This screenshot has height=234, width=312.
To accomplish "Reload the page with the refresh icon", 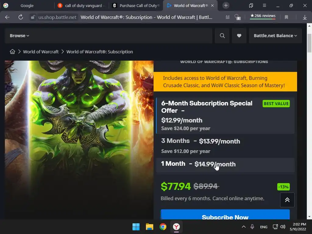I will (20, 17).
